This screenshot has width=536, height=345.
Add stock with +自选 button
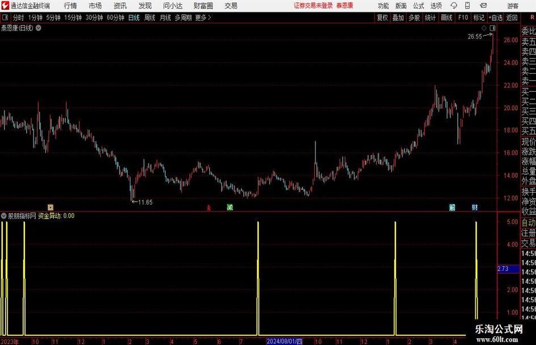click(x=496, y=18)
